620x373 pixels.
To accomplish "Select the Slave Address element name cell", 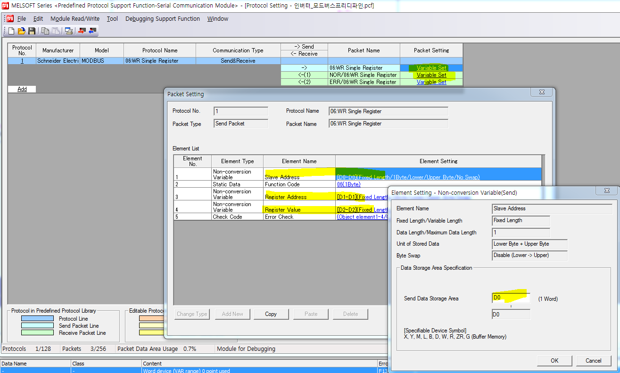I will 299,174.
